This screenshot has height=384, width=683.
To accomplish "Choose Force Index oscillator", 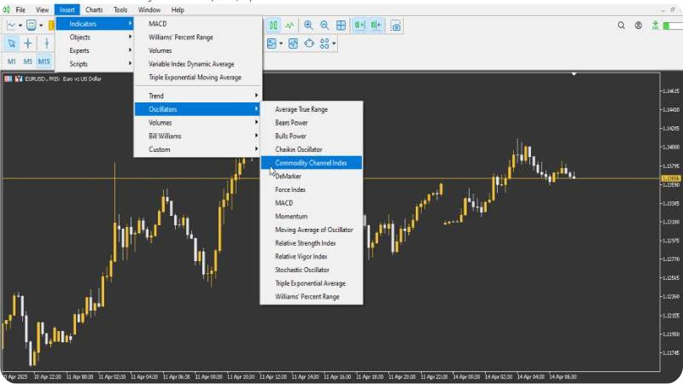I will coord(312,189).
